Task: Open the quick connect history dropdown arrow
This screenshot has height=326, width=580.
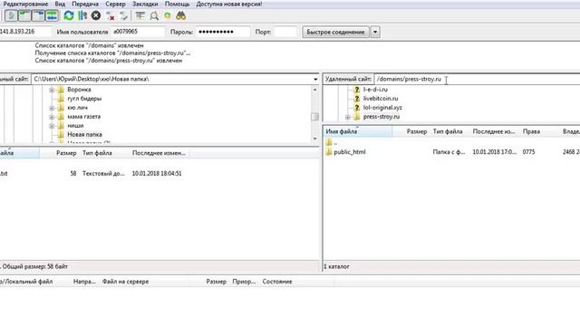Action: pyautogui.click(x=375, y=33)
